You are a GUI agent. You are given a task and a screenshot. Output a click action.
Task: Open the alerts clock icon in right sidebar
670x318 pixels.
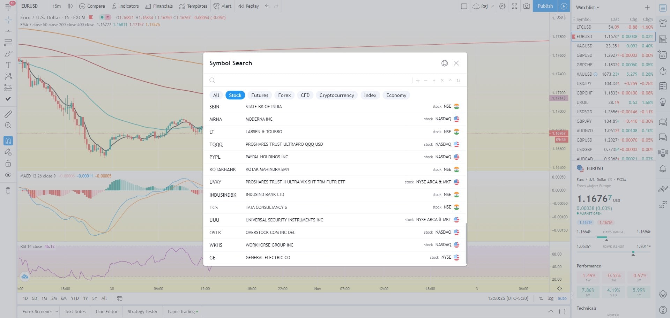pyautogui.click(x=663, y=23)
